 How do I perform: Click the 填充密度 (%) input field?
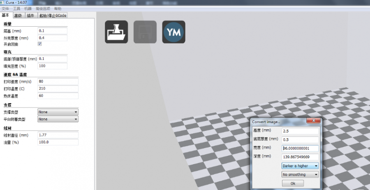coord(52,66)
